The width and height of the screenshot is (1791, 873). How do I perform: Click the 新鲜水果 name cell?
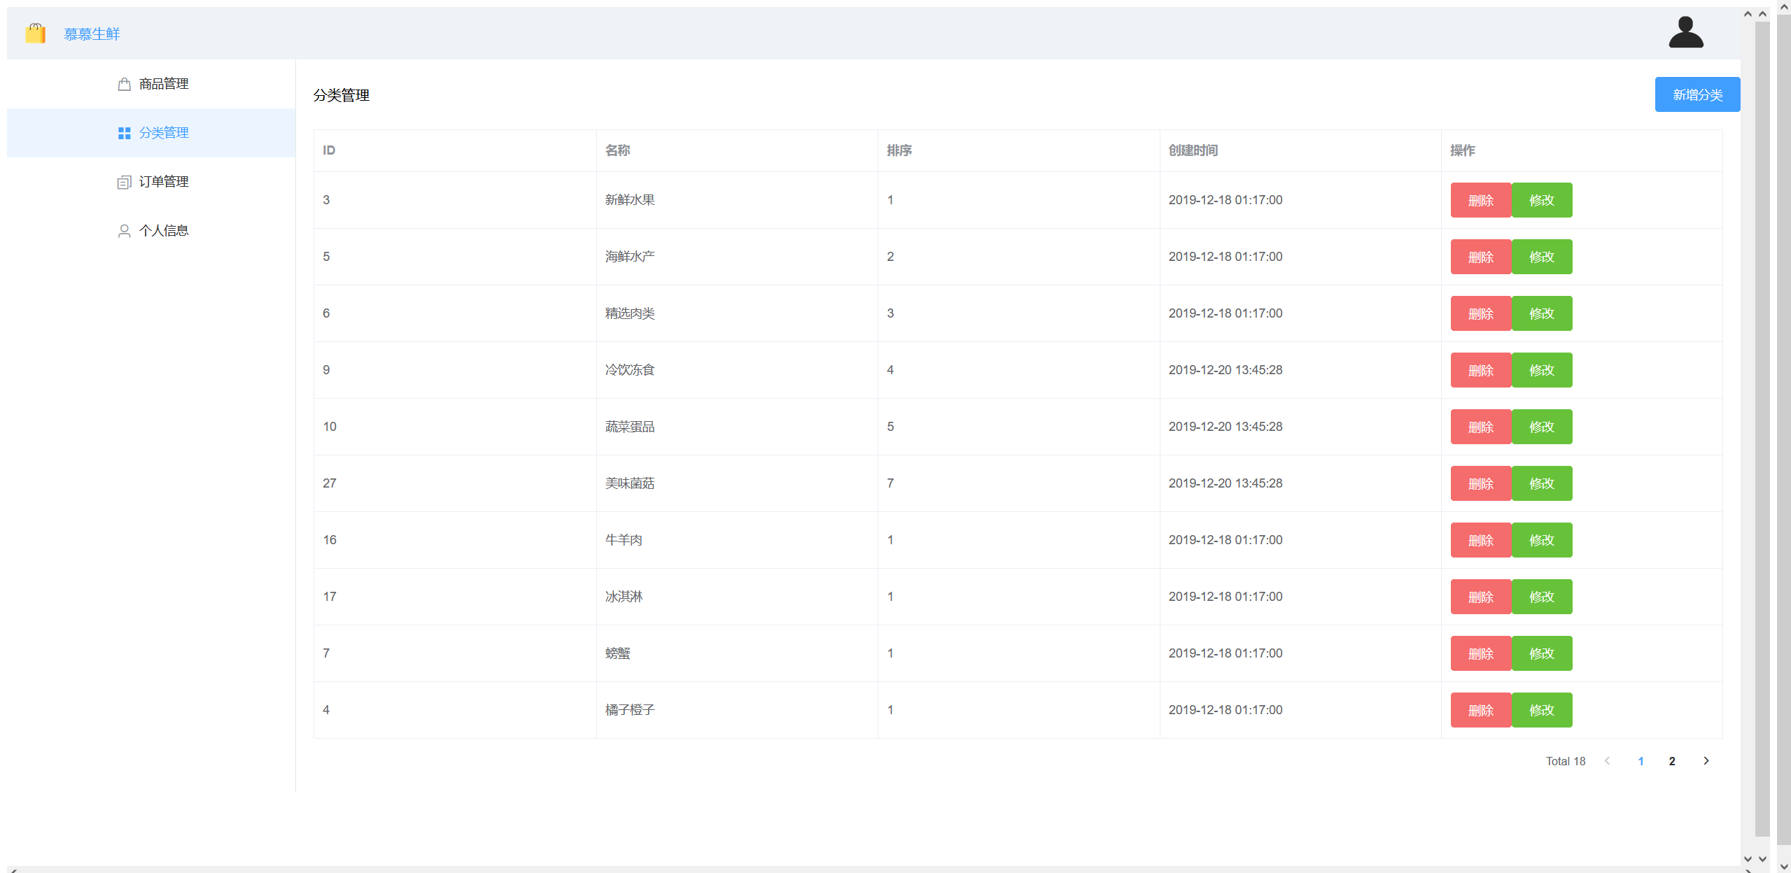[737, 200]
